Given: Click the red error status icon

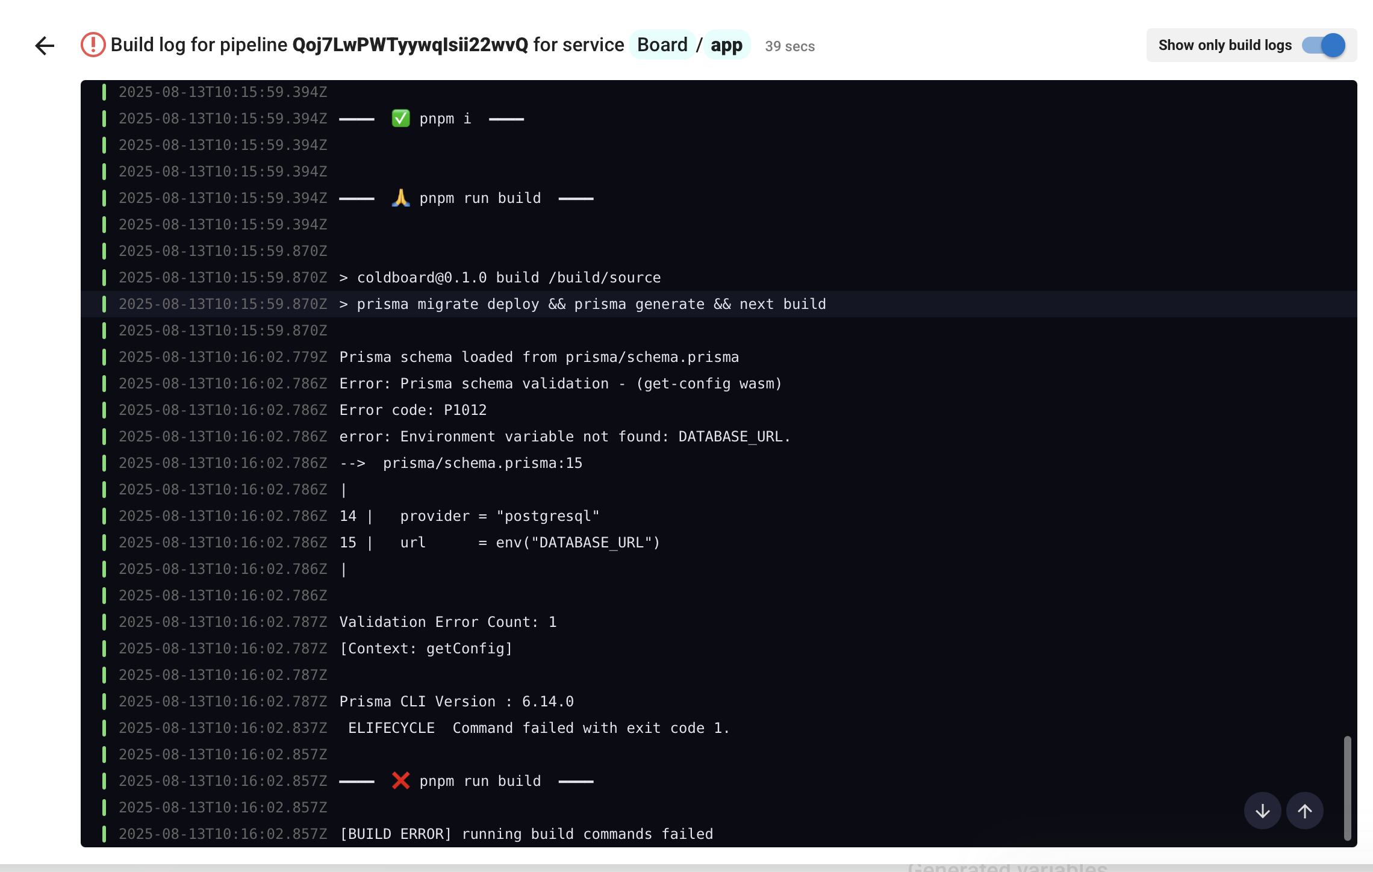Looking at the screenshot, I should pyautogui.click(x=93, y=45).
